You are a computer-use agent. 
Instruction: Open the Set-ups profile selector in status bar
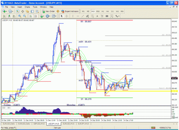[x=57, y=128]
